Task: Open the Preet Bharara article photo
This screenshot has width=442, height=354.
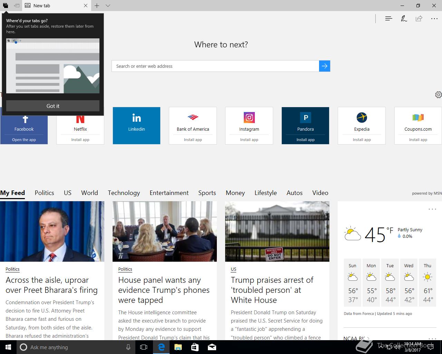Action: point(52,231)
